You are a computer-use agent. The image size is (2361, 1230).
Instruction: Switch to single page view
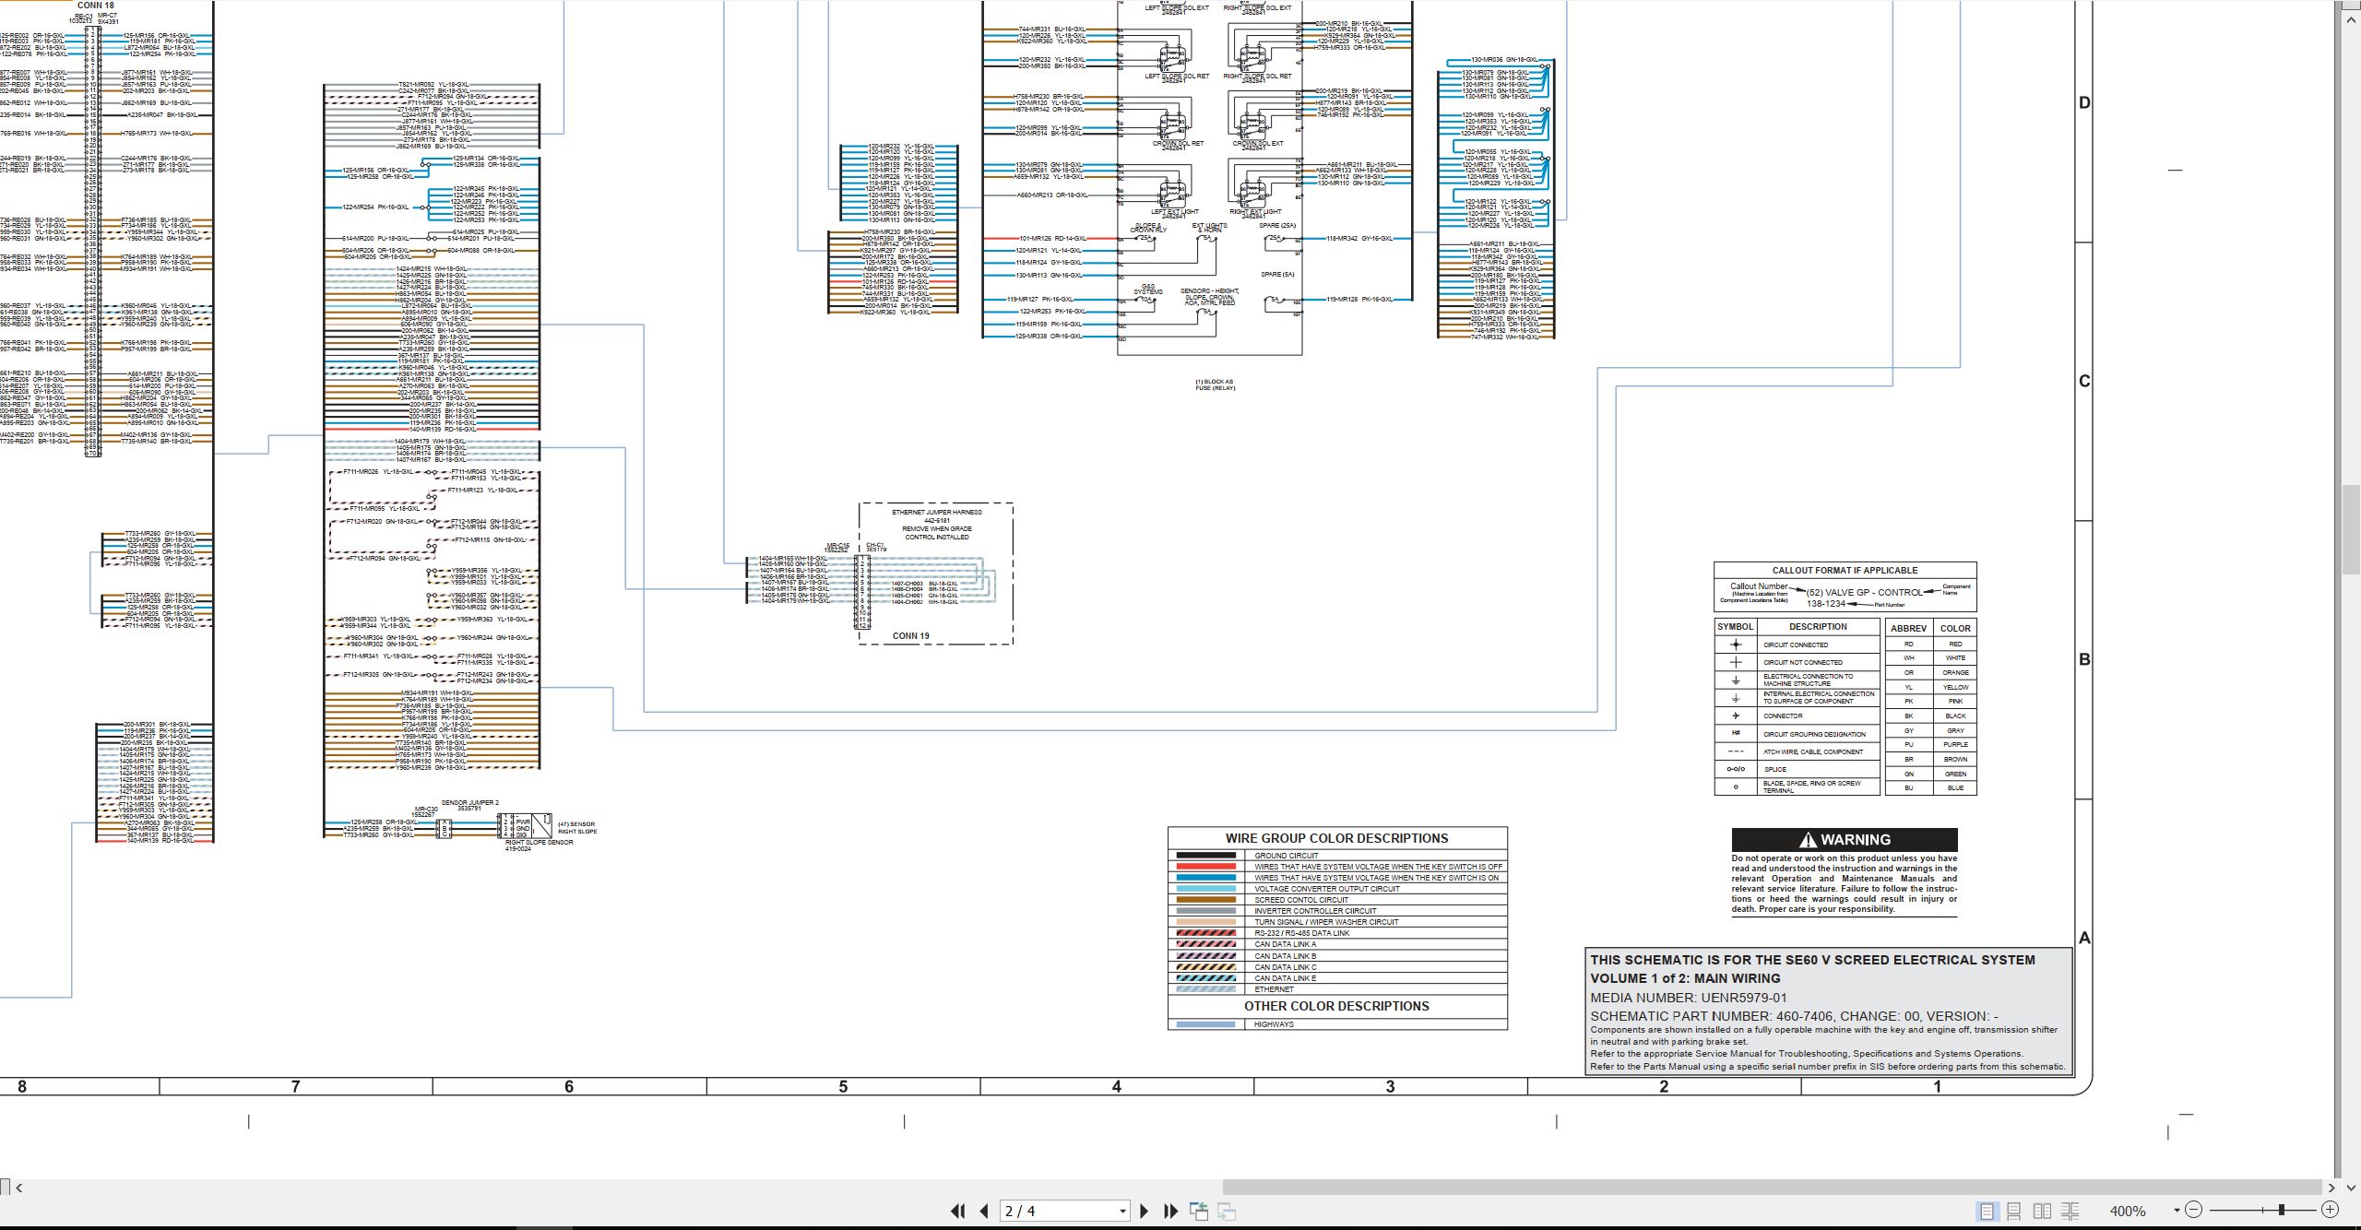pyautogui.click(x=1987, y=1211)
